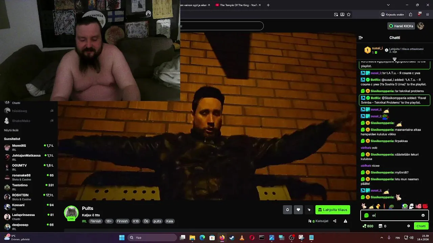Click in the chat message input field
The width and height of the screenshot is (433, 243).
tap(394, 215)
